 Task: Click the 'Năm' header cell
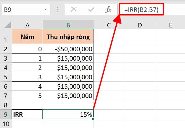pyautogui.click(x=27, y=36)
